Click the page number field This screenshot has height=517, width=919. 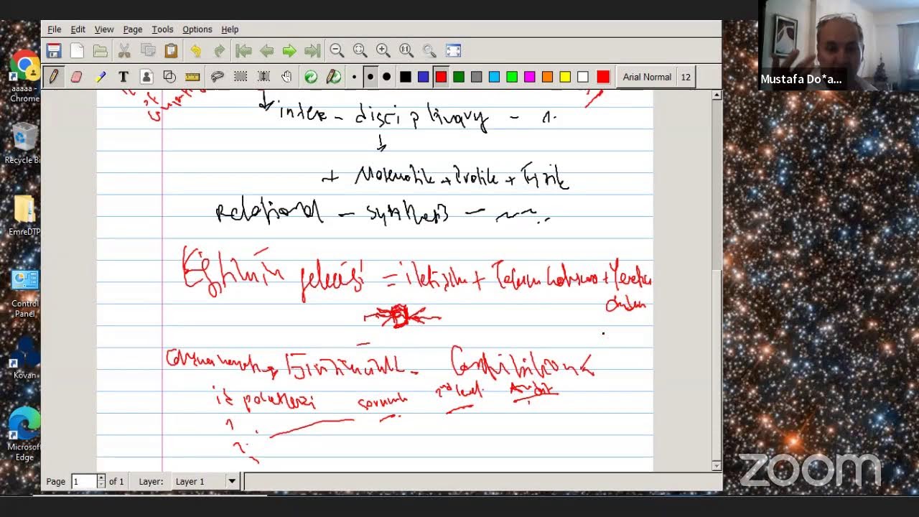83,481
